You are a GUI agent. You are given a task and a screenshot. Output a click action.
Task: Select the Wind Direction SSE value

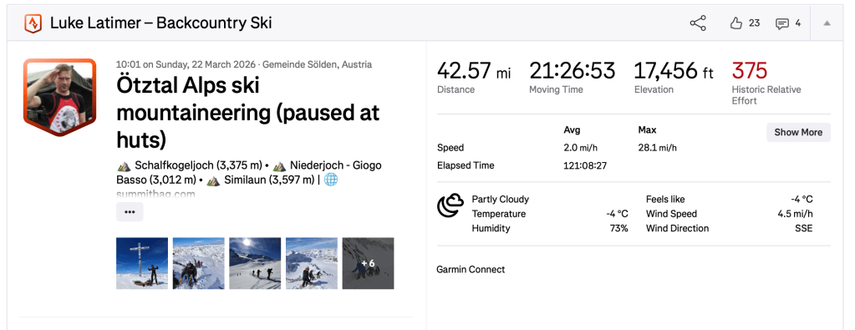tap(804, 228)
